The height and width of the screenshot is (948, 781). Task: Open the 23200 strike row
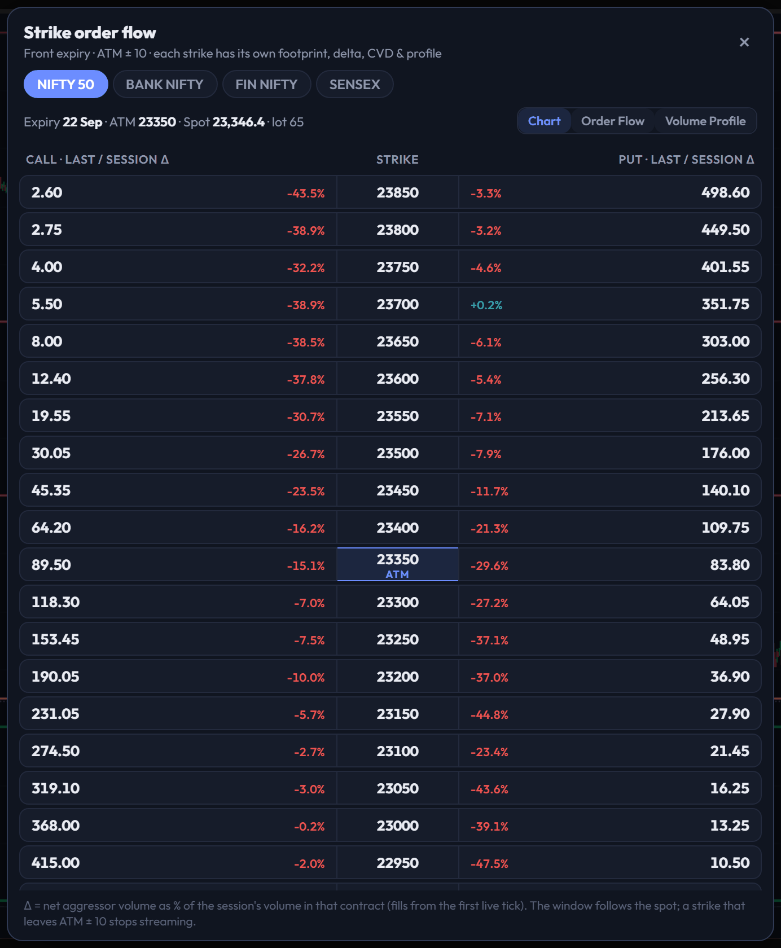click(x=390, y=677)
